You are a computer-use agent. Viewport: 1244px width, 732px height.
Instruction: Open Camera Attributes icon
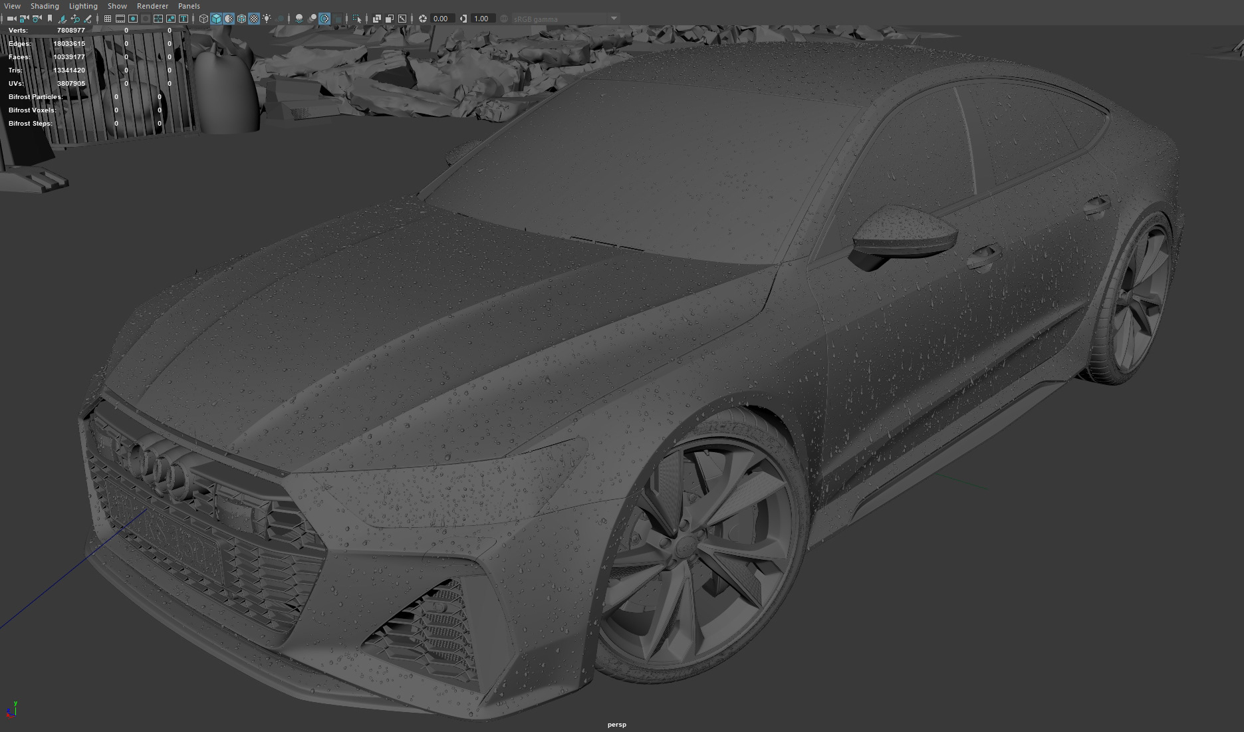tap(37, 19)
